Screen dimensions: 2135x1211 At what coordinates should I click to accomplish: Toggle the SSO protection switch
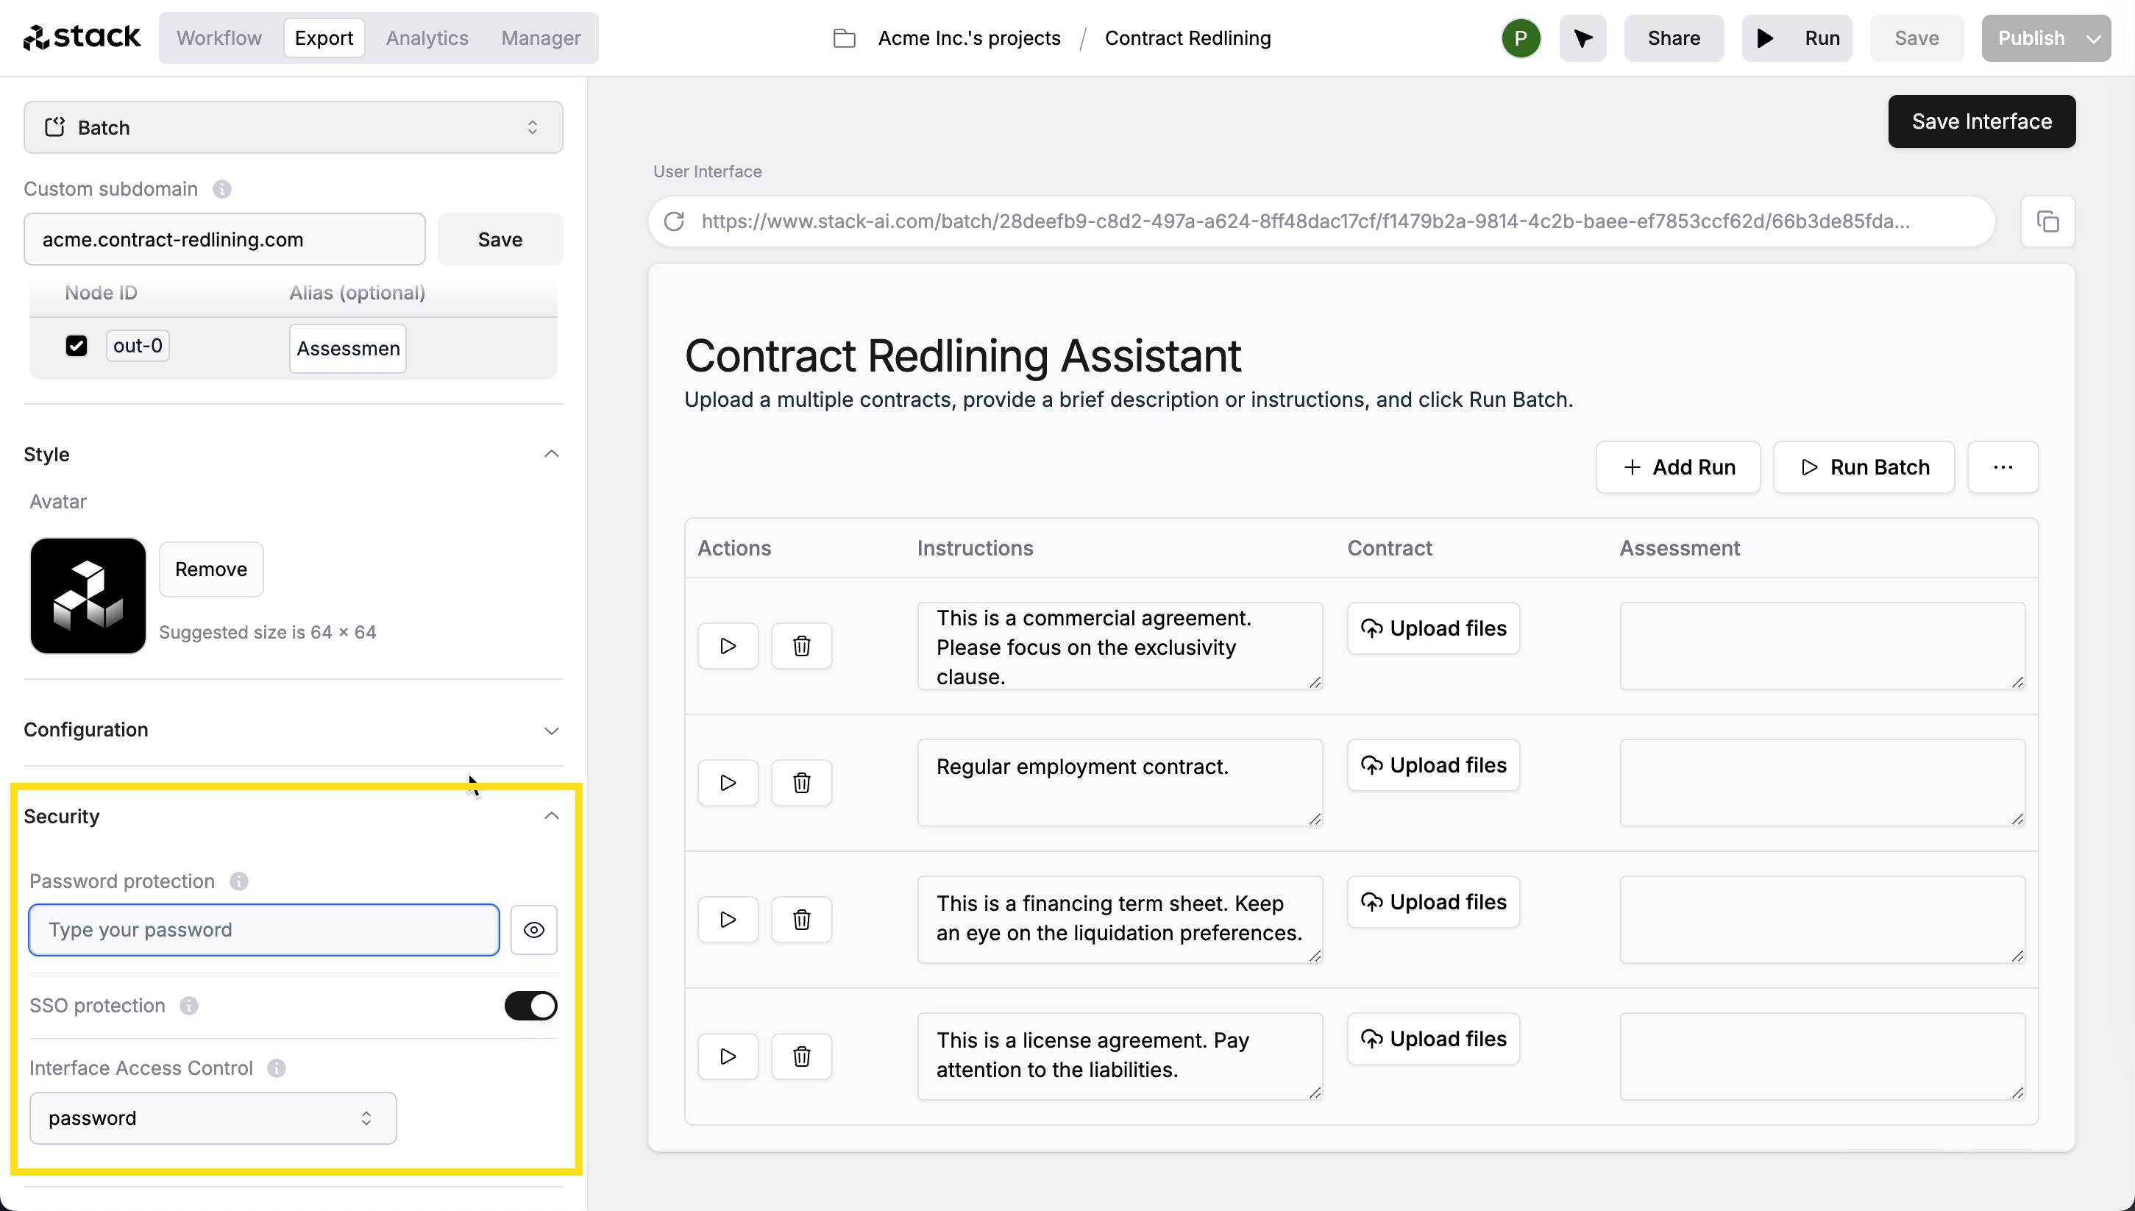pyautogui.click(x=531, y=1006)
